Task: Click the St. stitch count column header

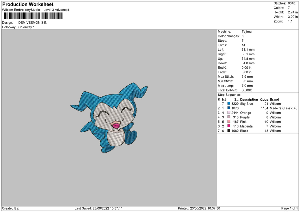Action: tap(236, 99)
